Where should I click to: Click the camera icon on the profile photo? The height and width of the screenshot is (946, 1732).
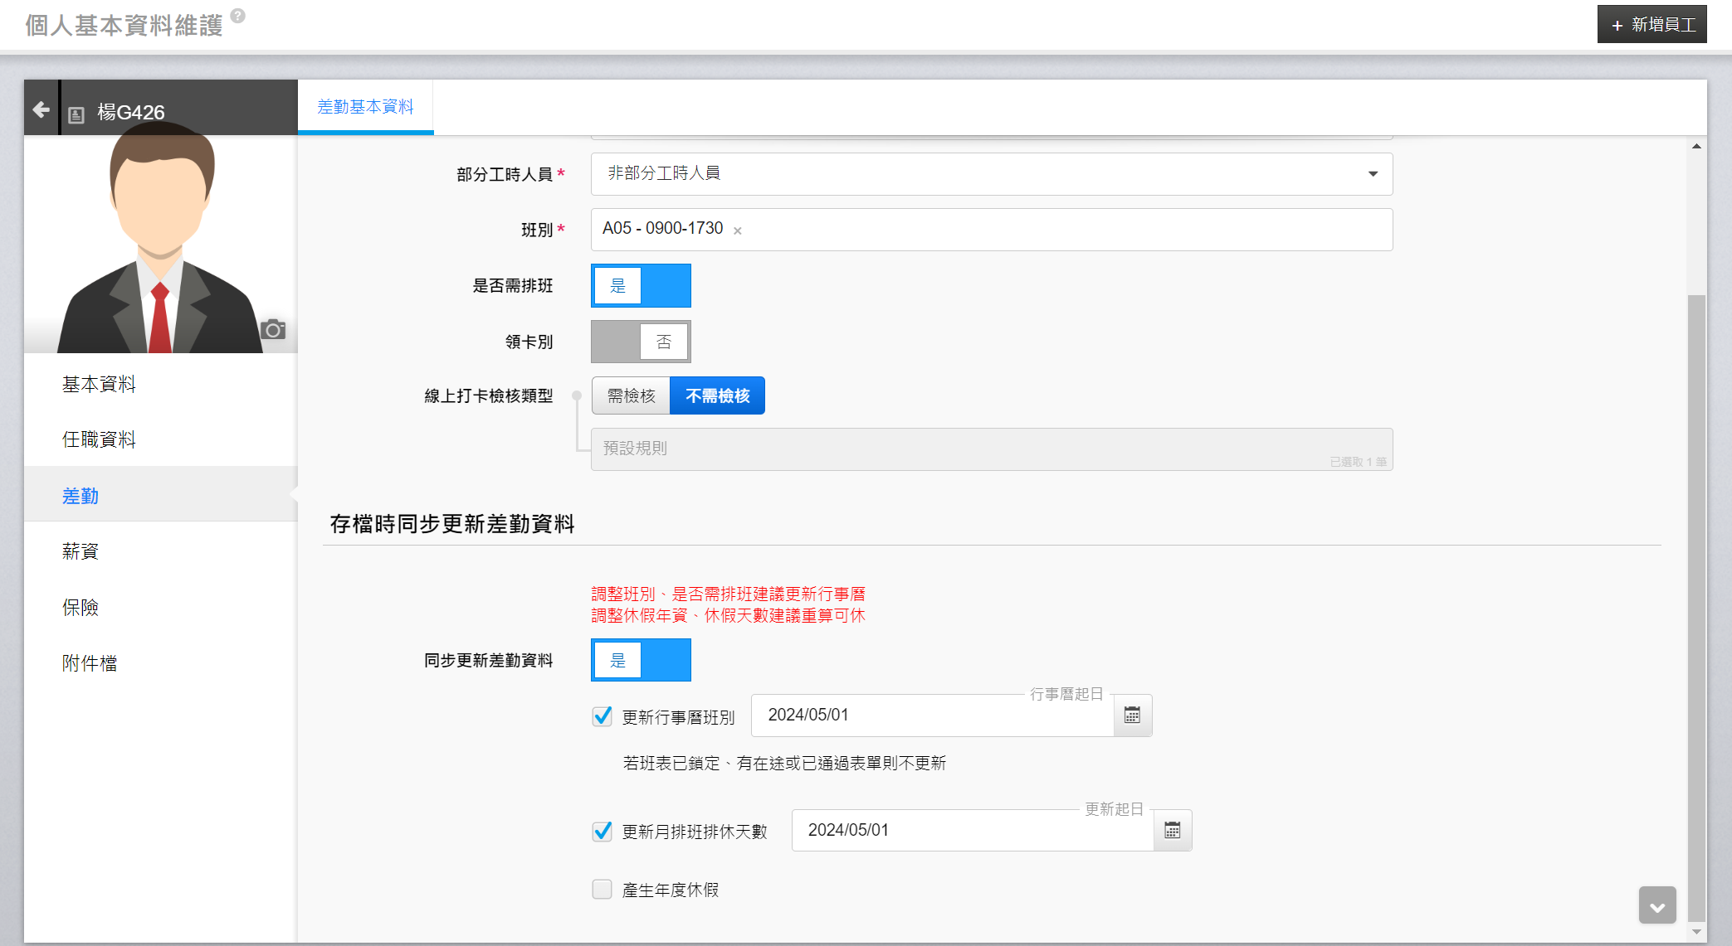273,329
